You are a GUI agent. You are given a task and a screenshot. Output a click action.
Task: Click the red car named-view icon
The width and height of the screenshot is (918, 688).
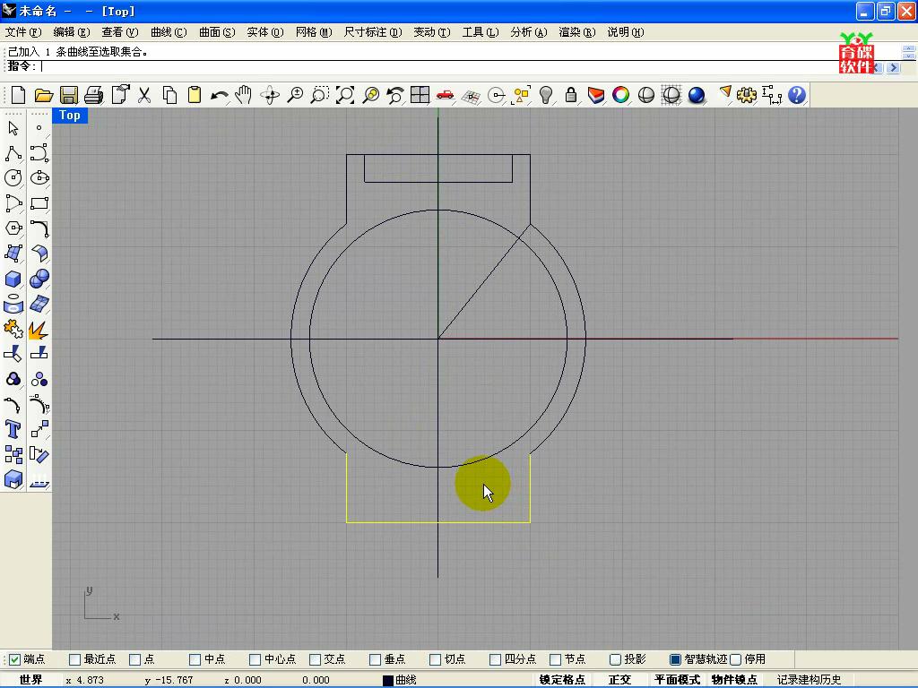click(x=445, y=95)
